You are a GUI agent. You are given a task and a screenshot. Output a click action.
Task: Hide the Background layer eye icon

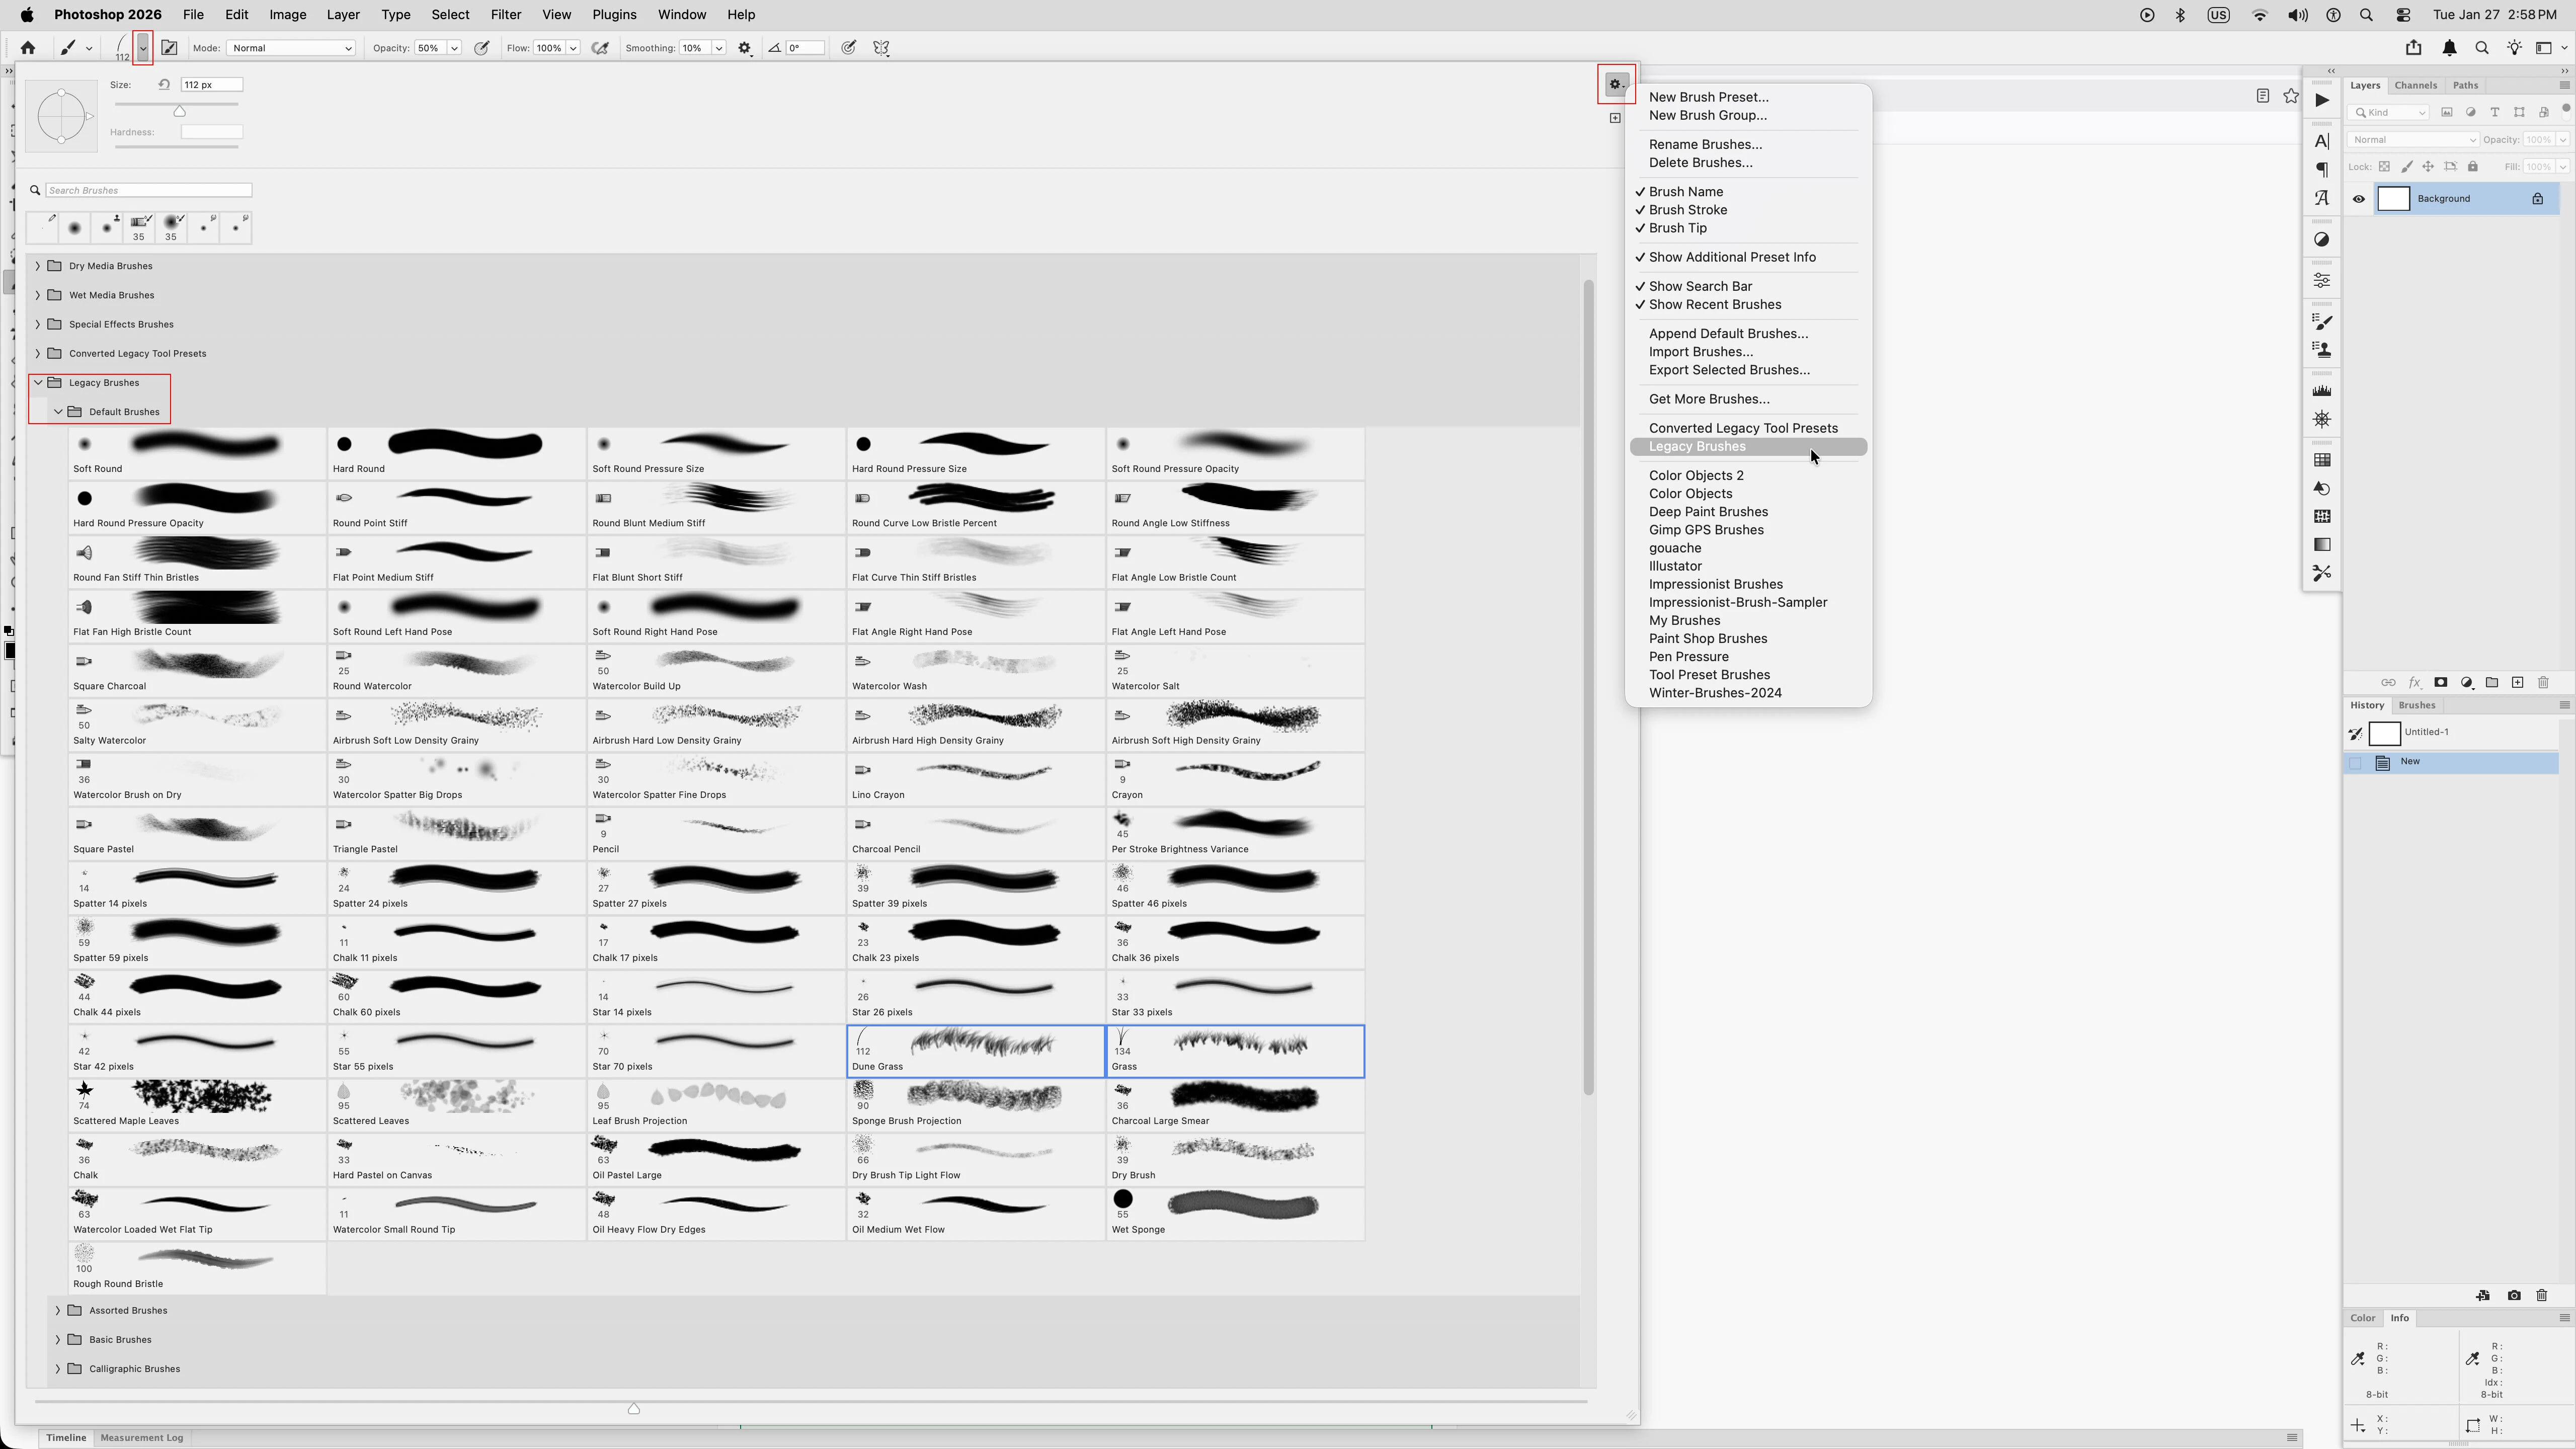(x=2359, y=199)
